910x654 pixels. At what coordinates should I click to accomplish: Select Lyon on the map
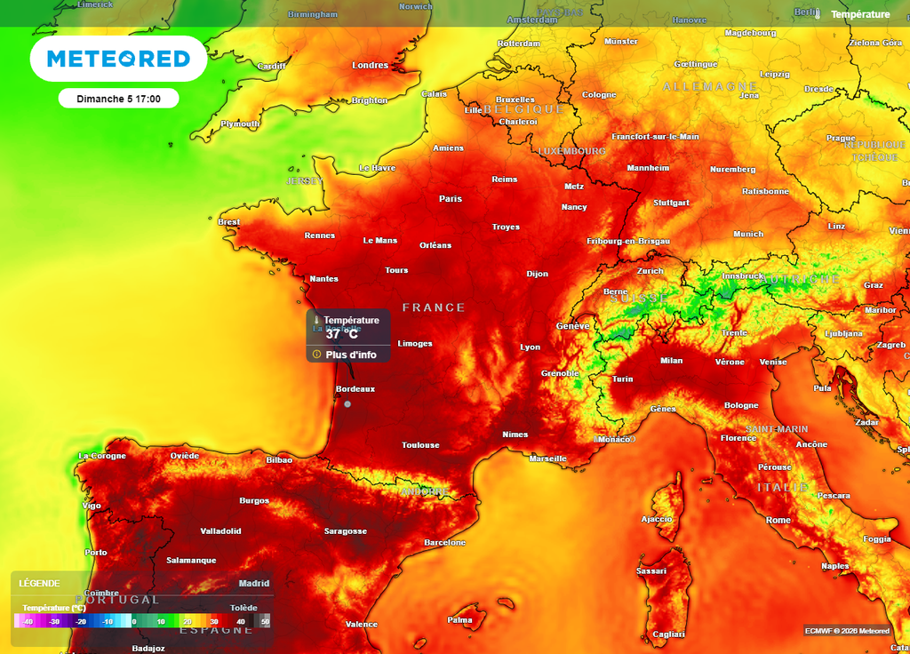point(530,347)
